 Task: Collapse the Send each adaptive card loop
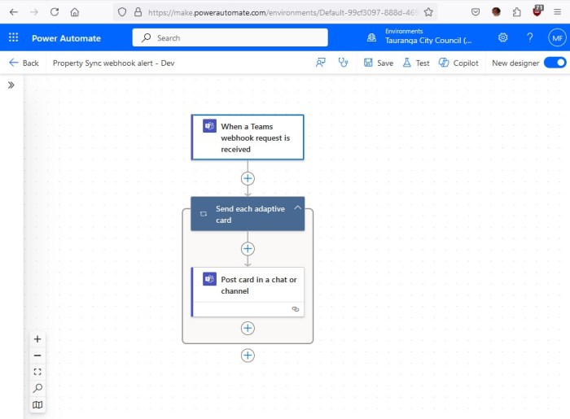click(297, 208)
